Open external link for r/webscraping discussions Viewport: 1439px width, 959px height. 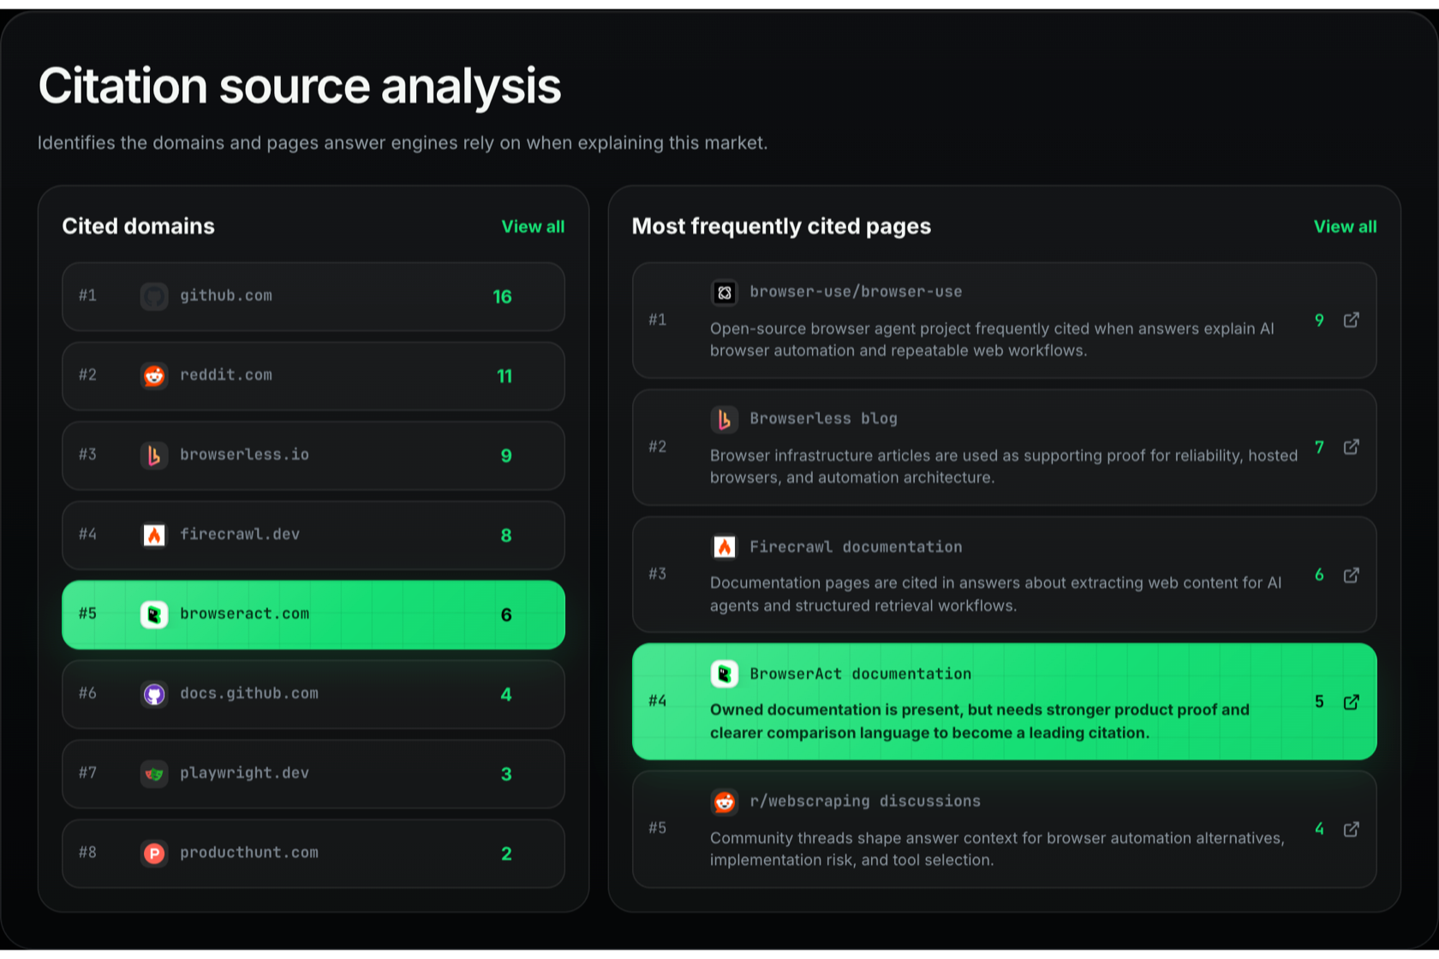[x=1352, y=829]
